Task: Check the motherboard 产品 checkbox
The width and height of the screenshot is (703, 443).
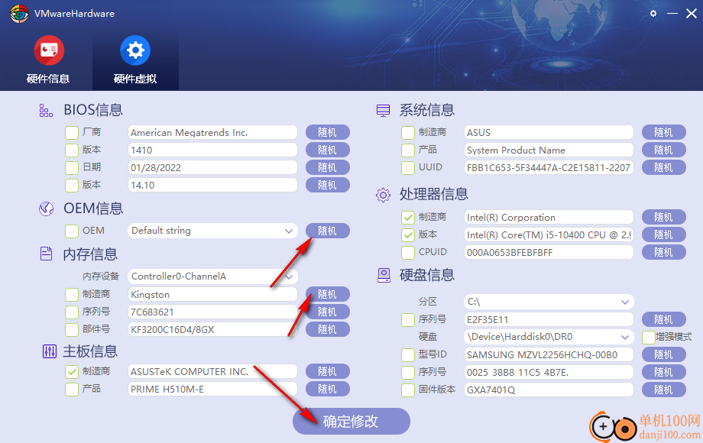Action: tap(72, 390)
